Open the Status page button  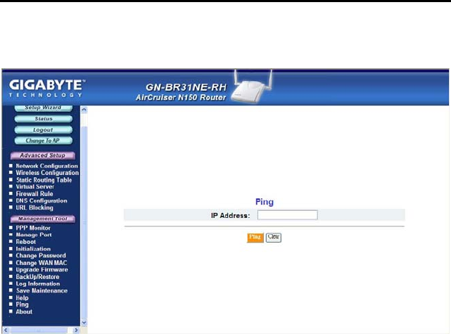coord(44,119)
